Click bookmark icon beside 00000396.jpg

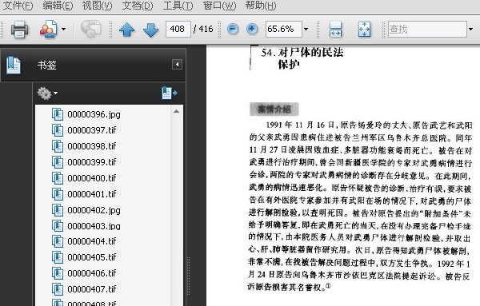(x=58, y=114)
